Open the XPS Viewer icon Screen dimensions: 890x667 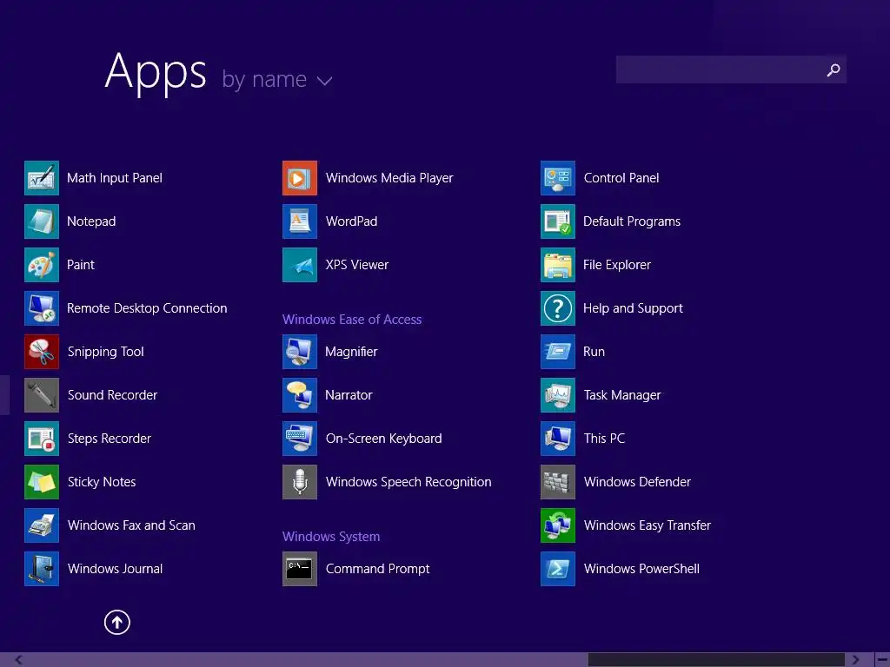click(x=300, y=265)
